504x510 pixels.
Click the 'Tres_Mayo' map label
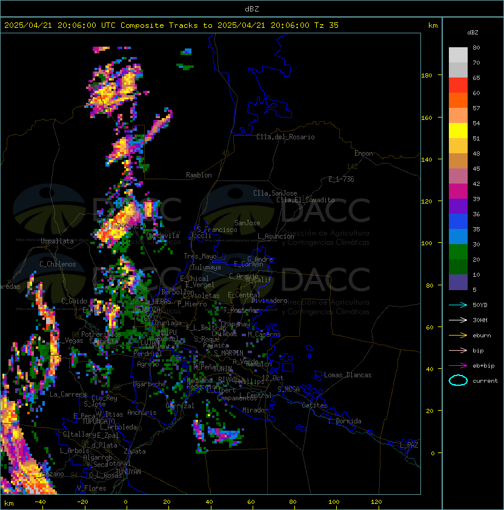[200, 256]
